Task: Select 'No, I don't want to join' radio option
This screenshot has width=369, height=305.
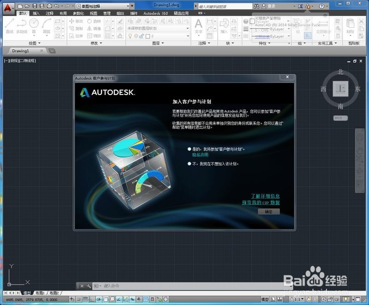Action: tap(189, 164)
